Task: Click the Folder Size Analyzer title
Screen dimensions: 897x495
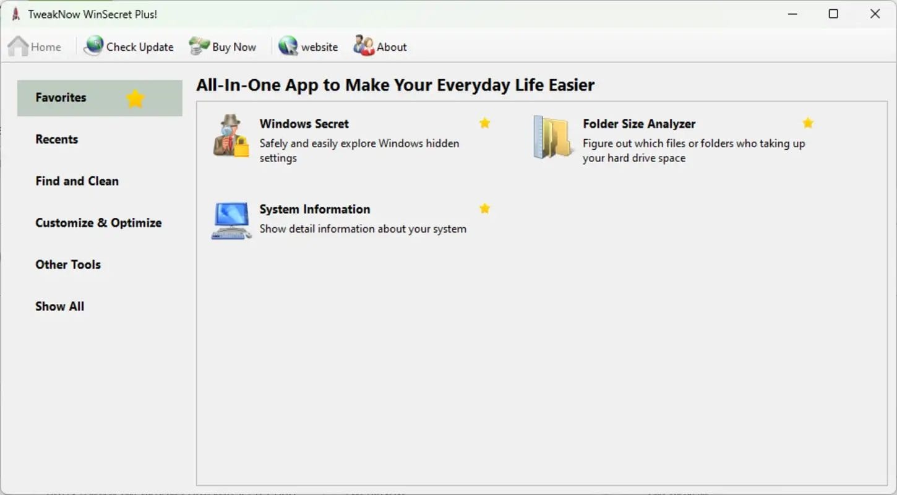Action: click(639, 124)
